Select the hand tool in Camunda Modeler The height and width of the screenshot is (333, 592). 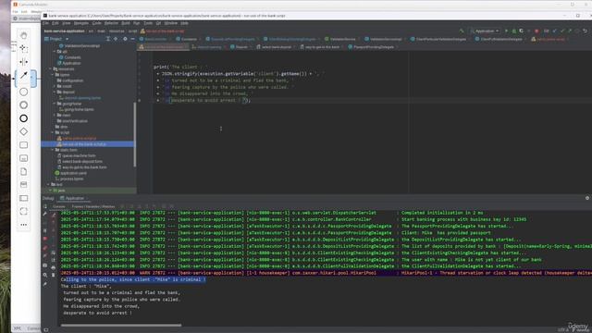(x=23, y=35)
